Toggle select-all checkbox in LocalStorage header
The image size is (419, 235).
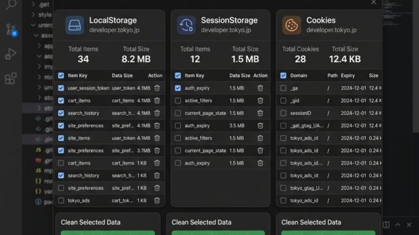click(61, 76)
